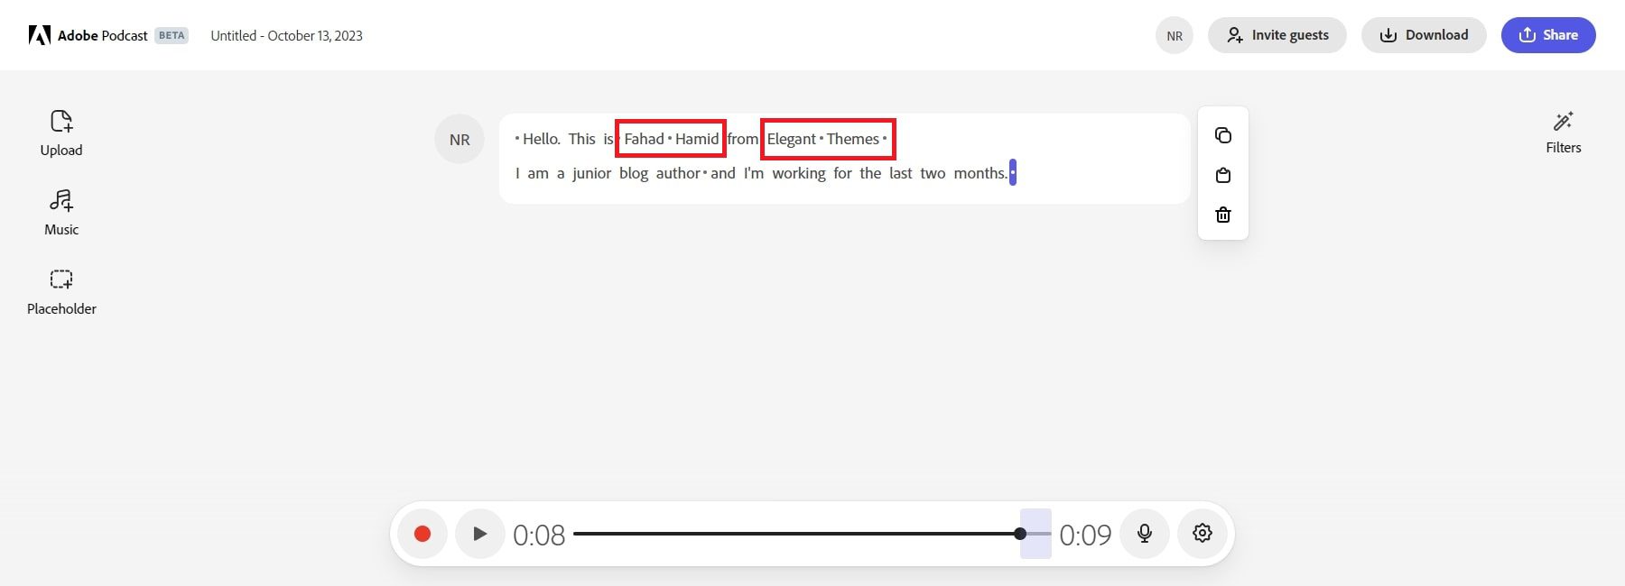
Task: Click the copy icon beside transcript
Action: click(x=1223, y=135)
